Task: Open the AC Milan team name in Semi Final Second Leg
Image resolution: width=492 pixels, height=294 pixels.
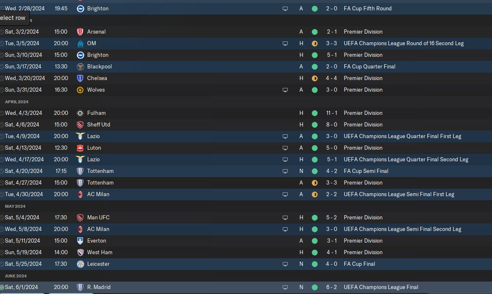Action: click(98, 229)
